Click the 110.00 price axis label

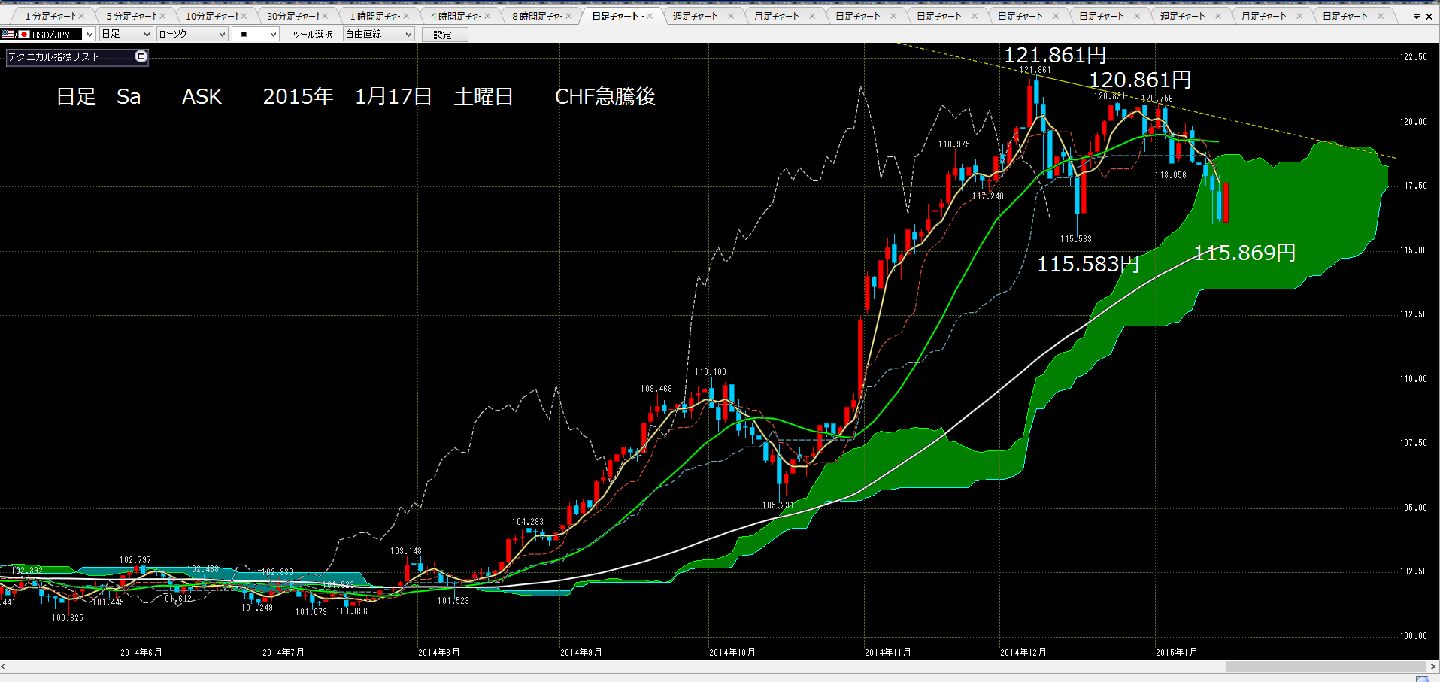click(x=1414, y=379)
